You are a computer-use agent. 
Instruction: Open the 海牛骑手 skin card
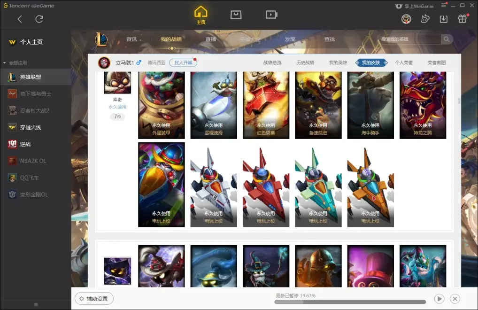pos(370,105)
